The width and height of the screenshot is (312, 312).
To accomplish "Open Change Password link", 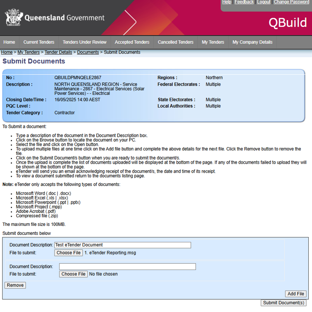I will 291,2.
